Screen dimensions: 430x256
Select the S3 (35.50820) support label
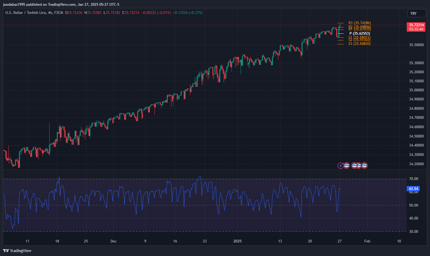point(359,44)
